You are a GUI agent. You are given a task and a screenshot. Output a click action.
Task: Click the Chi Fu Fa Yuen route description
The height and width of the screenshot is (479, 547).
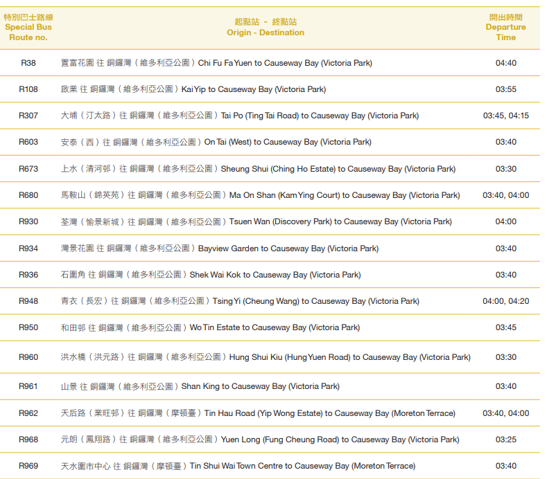click(x=216, y=63)
